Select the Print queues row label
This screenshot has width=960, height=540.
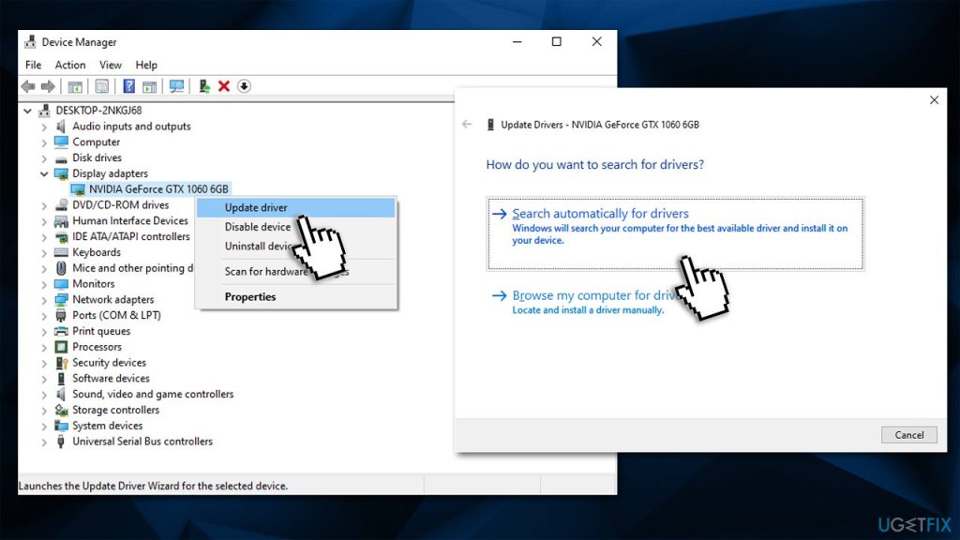pyautogui.click(x=101, y=331)
